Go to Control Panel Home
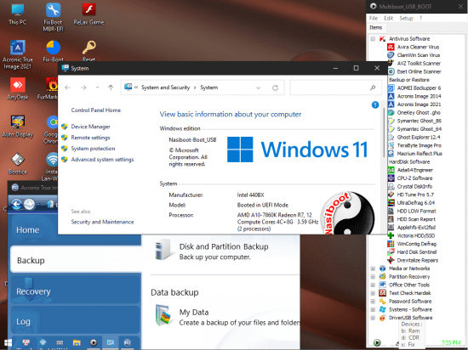The width and height of the screenshot is (468, 350). click(x=96, y=110)
